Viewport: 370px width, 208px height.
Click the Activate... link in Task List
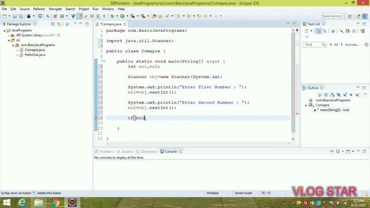[352, 44]
